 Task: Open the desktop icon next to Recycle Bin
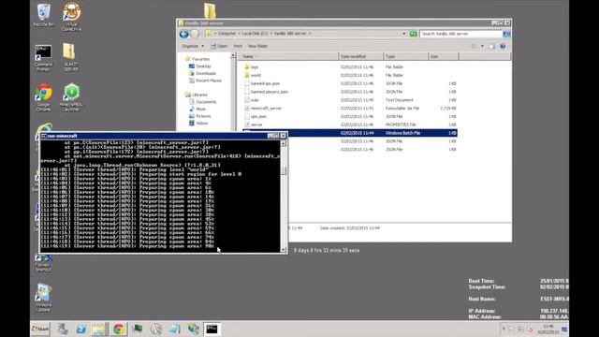click(x=71, y=16)
